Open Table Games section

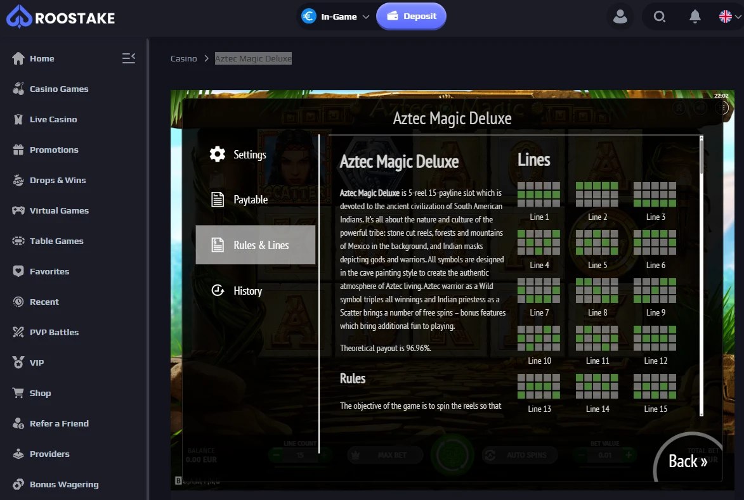click(56, 241)
